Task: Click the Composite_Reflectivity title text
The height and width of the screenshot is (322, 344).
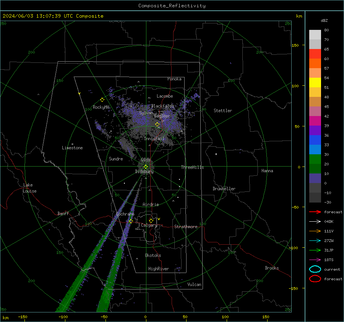Action: point(172,6)
